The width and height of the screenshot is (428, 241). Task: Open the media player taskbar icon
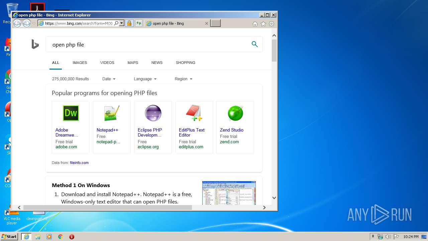[49, 237]
